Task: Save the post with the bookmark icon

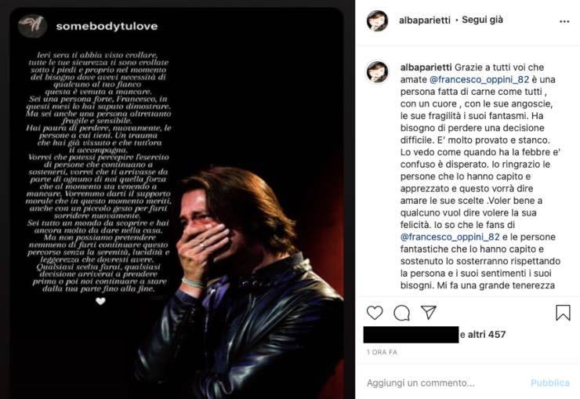Action: click(563, 313)
